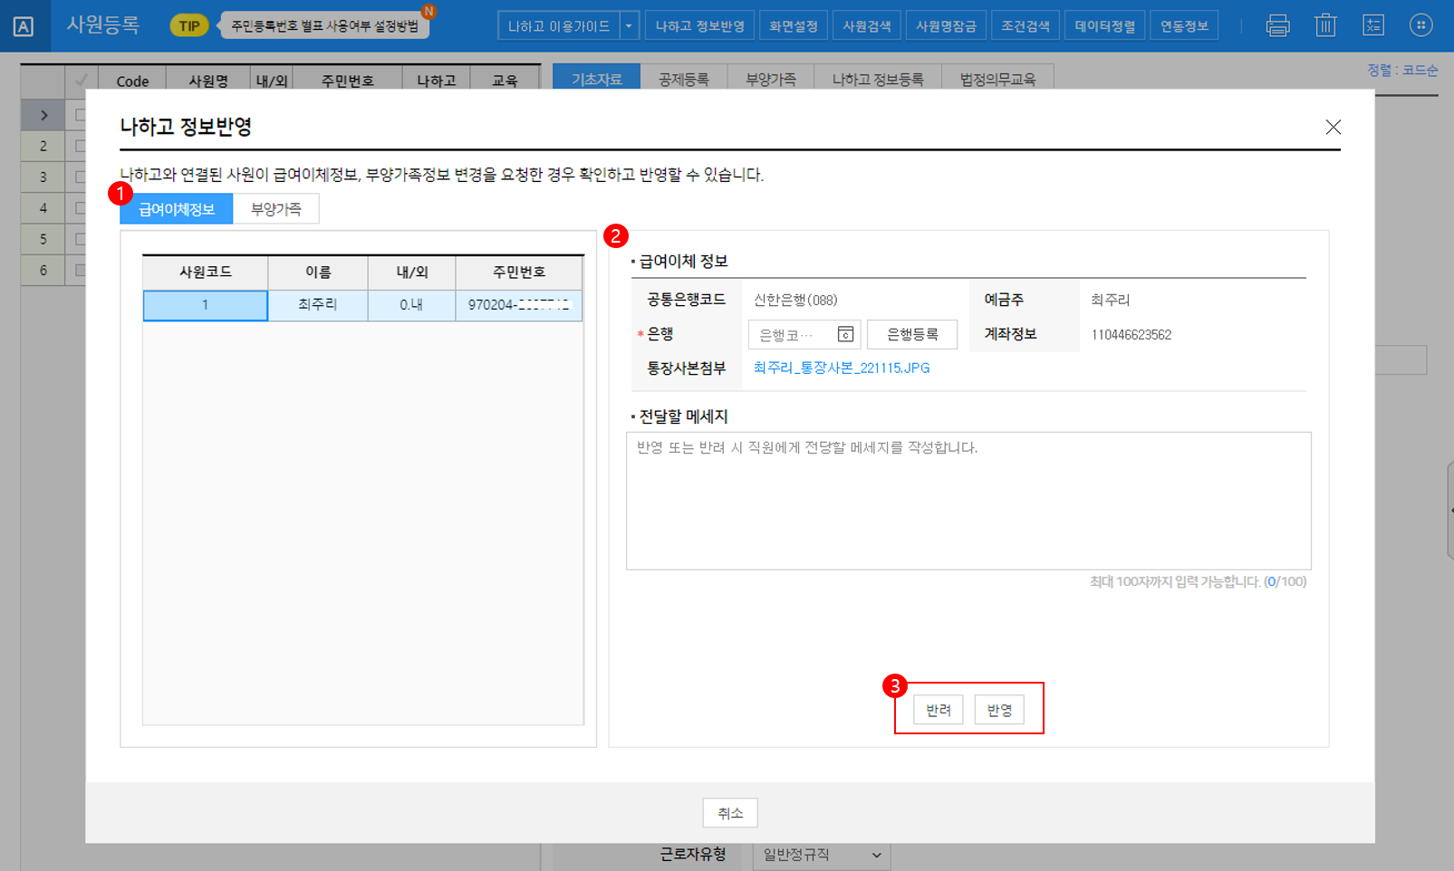Open 최주리_통장사본_221115.JPG attachment link
The image size is (1454, 871).
coord(842,368)
